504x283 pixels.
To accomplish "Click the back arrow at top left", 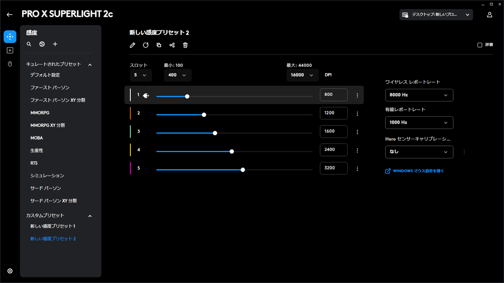I will 9,14.
